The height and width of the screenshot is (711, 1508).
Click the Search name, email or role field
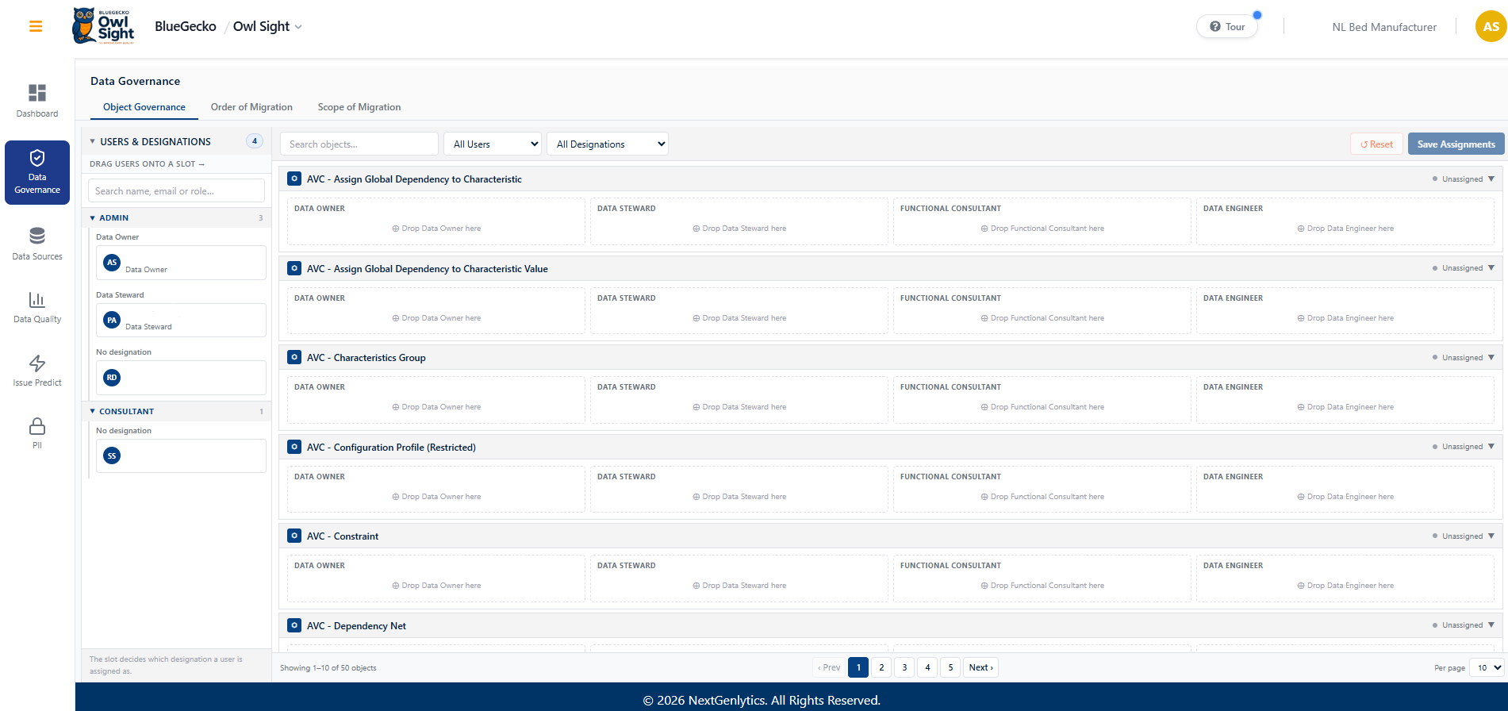pos(176,190)
